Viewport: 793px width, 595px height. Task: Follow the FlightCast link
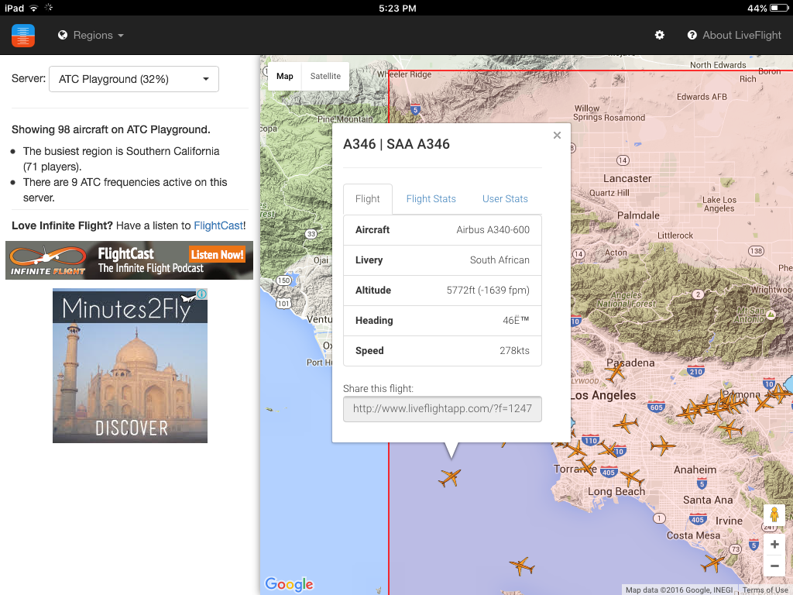coord(218,225)
